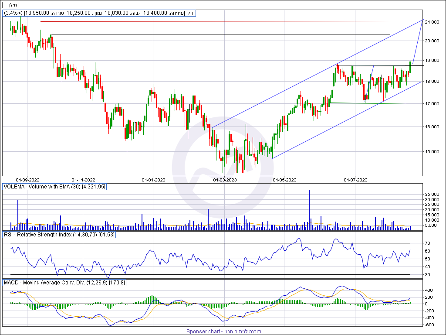
Task: Click the 30,000 volume axis label
Action: click(432, 199)
